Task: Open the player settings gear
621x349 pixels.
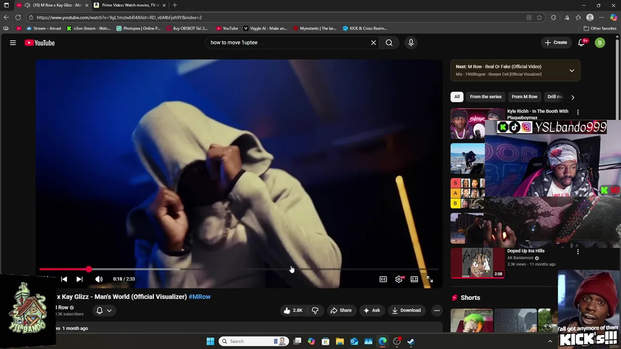Action: [399, 279]
